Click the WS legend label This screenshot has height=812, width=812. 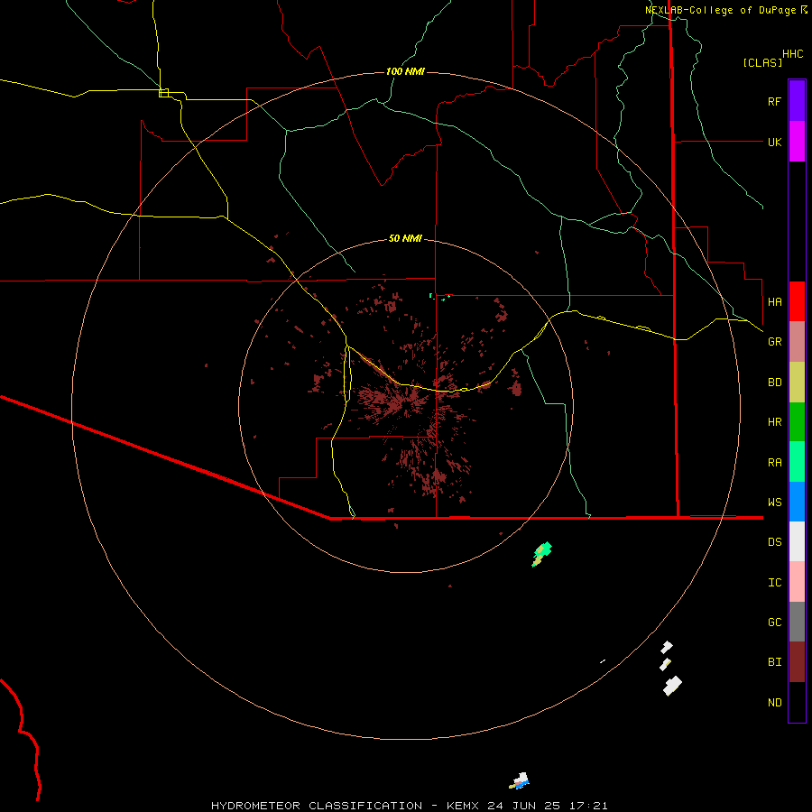tap(774, 502)
